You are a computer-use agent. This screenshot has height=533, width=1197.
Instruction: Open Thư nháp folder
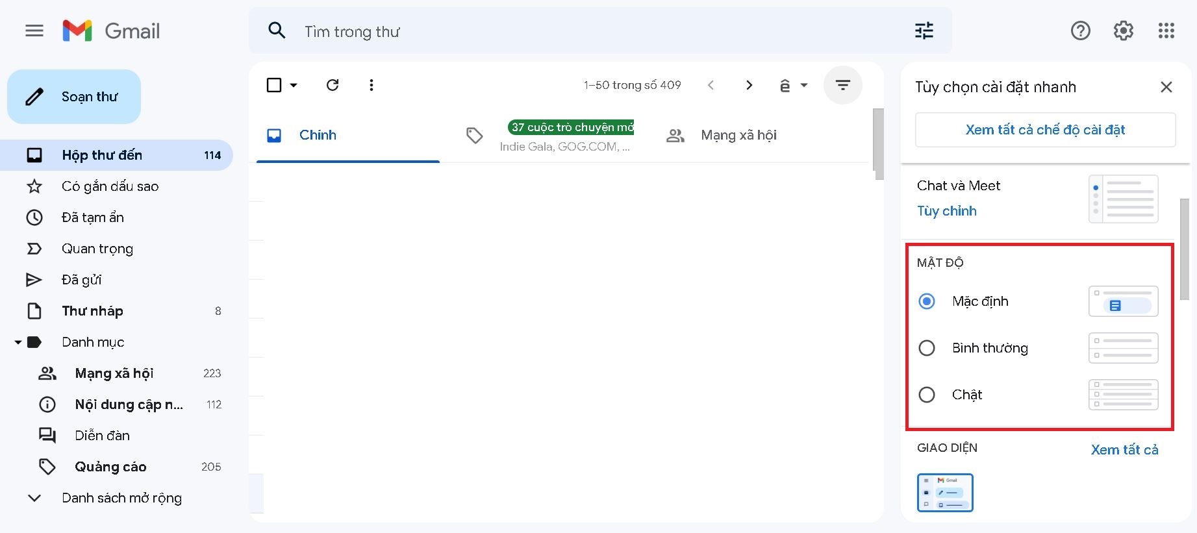116,311
